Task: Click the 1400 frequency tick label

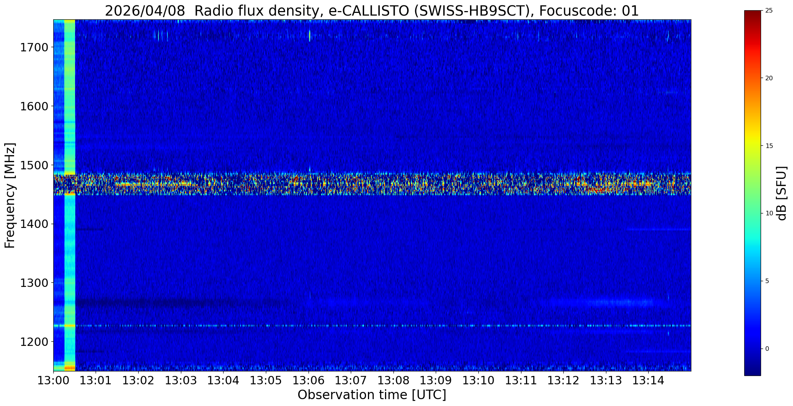Action: coord(34,224)
